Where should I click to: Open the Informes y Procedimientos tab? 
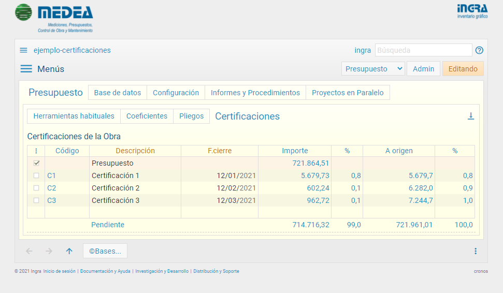[255, 93]
